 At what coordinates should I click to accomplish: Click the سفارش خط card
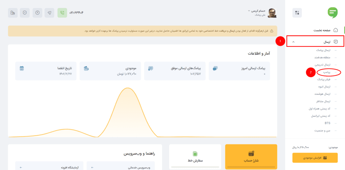tap(195, 157)
